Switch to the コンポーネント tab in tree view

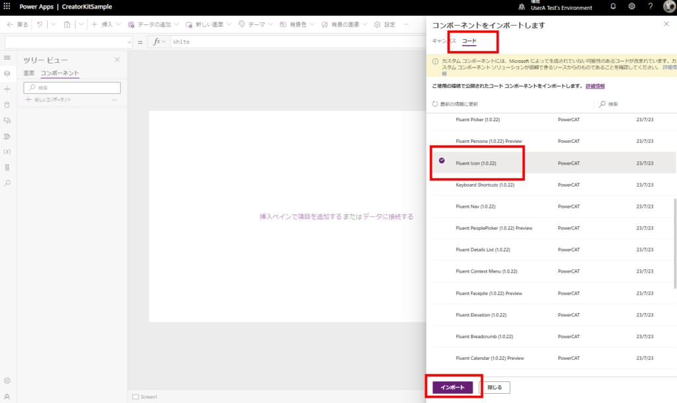tap(60, 73)
